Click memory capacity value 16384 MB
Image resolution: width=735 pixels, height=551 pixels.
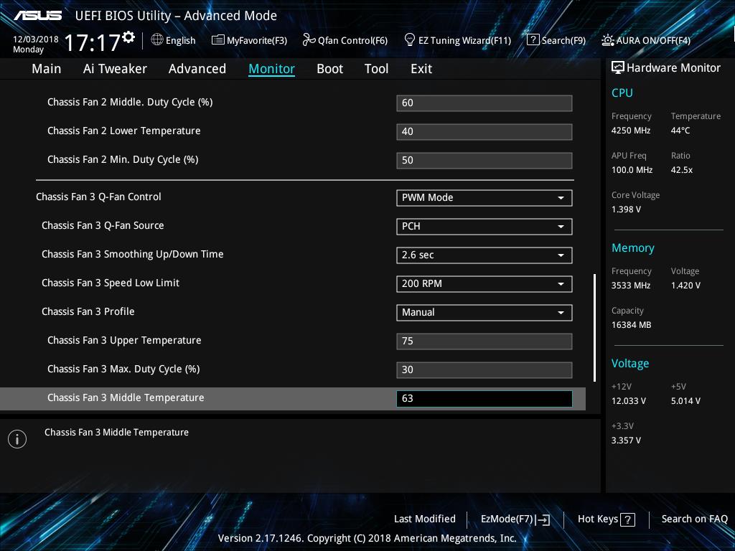[631, 325]
